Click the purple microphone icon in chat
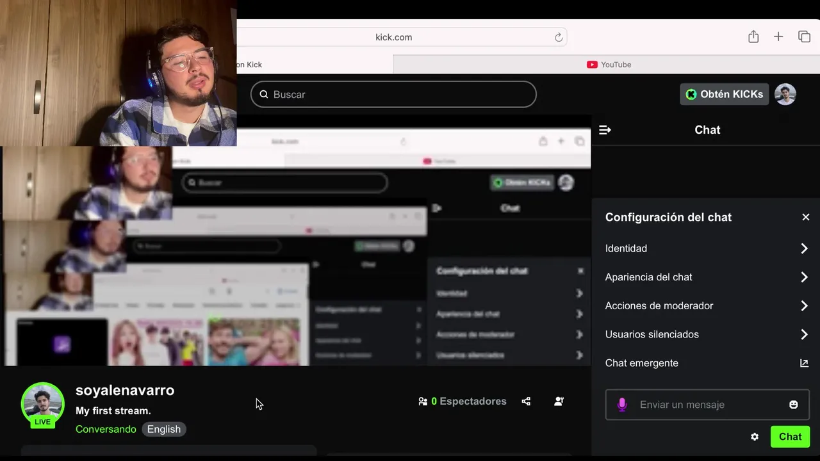Screen dimensions: 820x461 coord(621,405)
